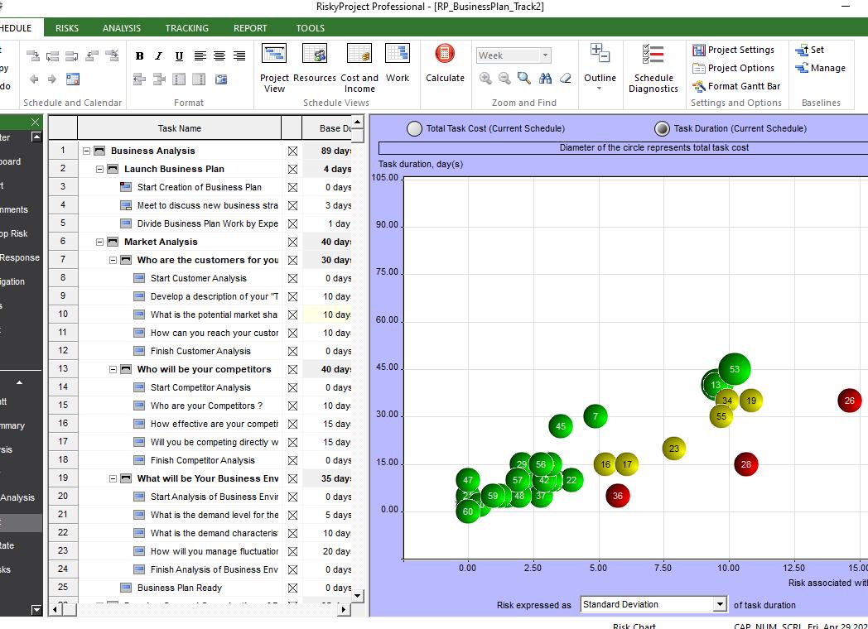Click the red Calculate icon

pos(445,54)
